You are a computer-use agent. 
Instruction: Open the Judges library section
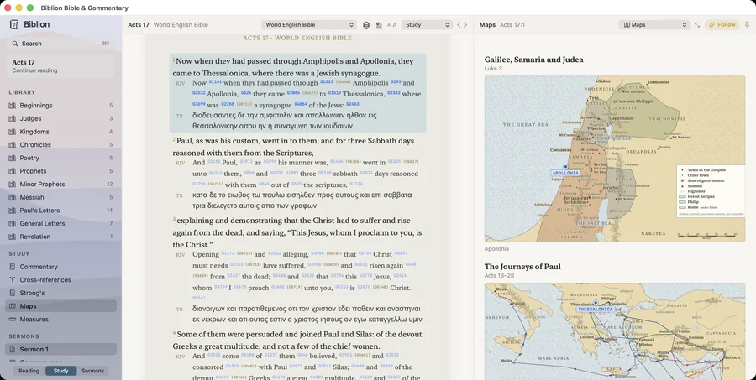60,118
